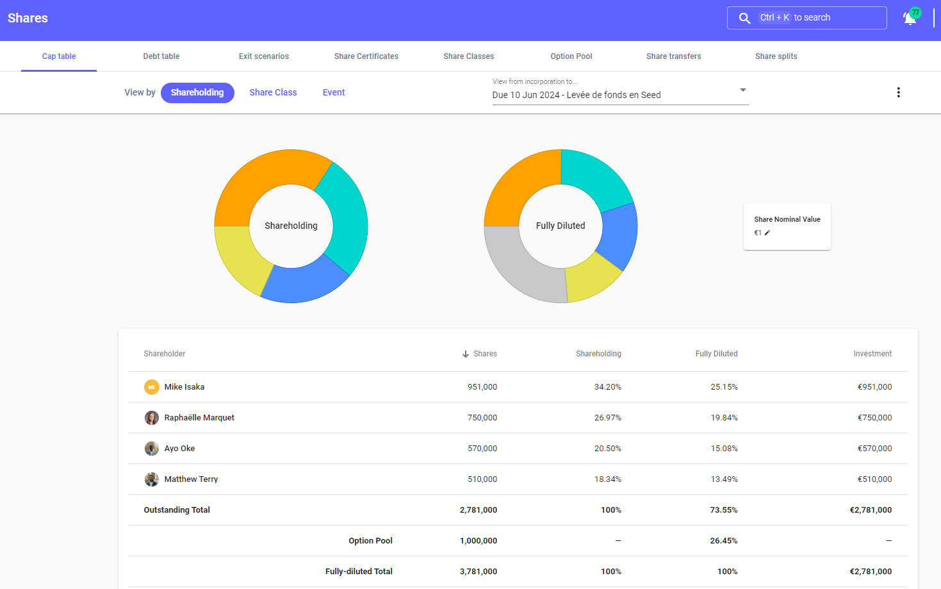941x589 pixels.
Task: Click Mike Isaka's avatar icon
Action: click(152, 387)
